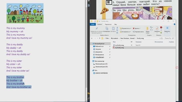
Task: Click the Copy path small ribbon icon
Action: (x=117, y=30)
